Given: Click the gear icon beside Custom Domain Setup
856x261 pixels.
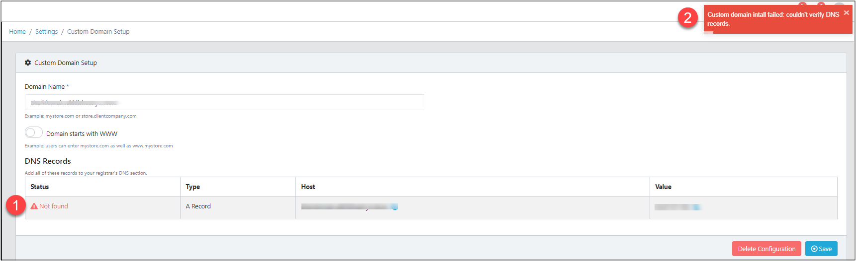Looking at the screenshot, I should pos(28,63).
